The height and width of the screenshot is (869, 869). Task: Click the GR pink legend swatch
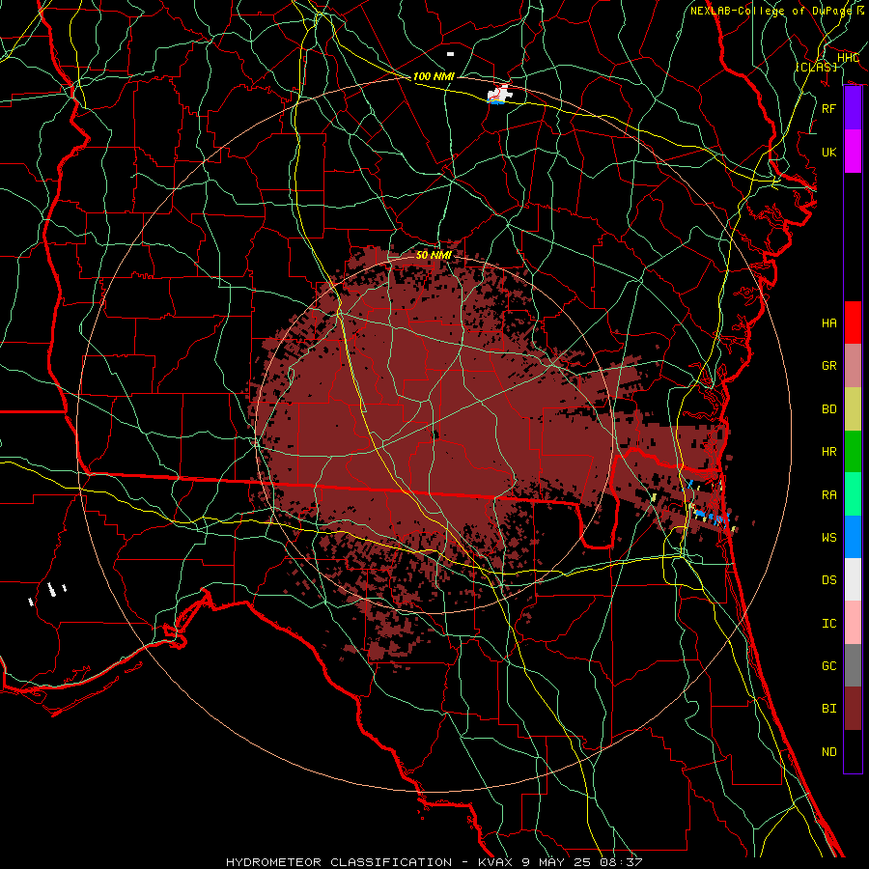pos(853,365)
